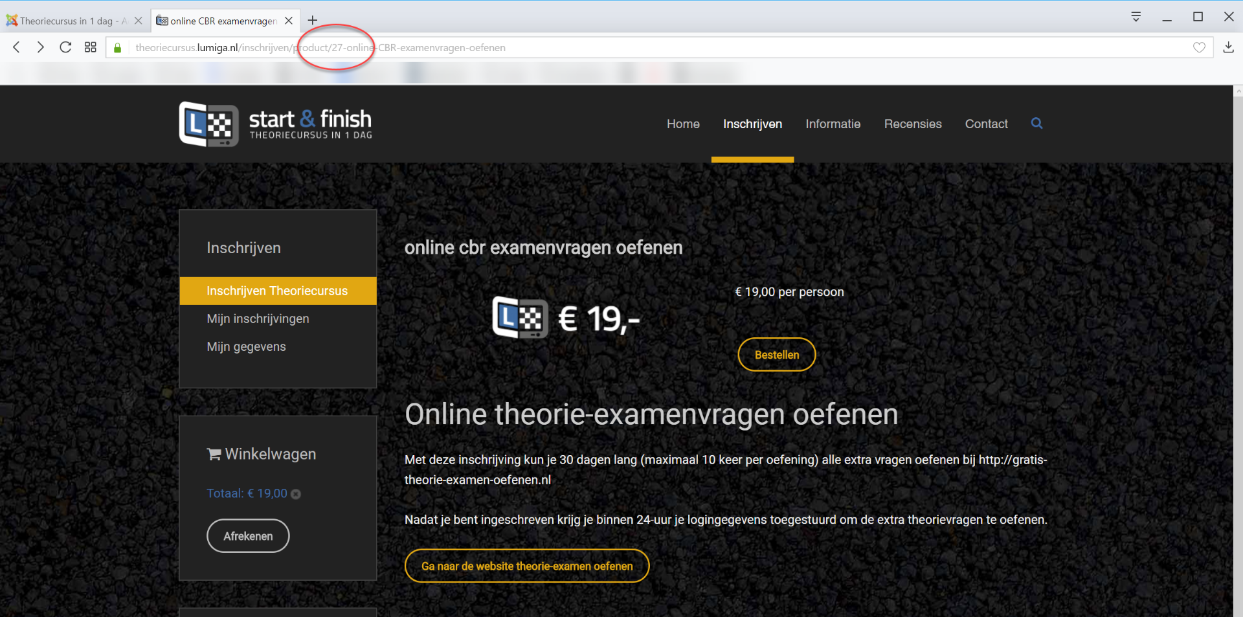Viewport: 1243px width, 617px height.
Task: Click the sidebar 'Inschrijven' heading
Action: click(243, 248)
